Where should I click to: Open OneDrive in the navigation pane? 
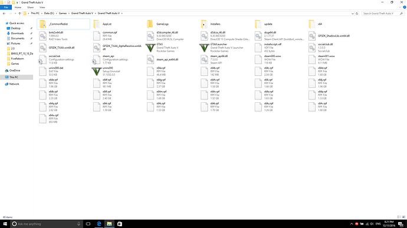coord(15,71)
